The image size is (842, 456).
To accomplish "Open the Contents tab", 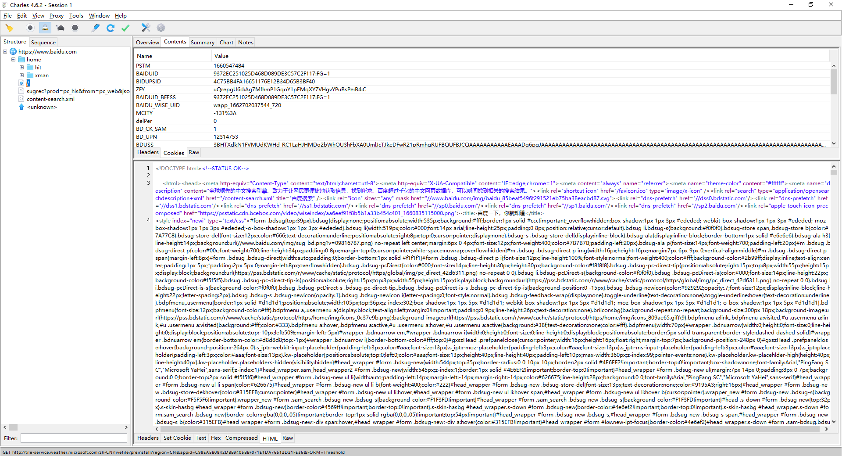I will pyautogui.click(x=175, y=42).
